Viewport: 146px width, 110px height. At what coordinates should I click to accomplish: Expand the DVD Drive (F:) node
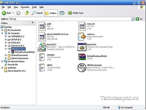point(6,46)
